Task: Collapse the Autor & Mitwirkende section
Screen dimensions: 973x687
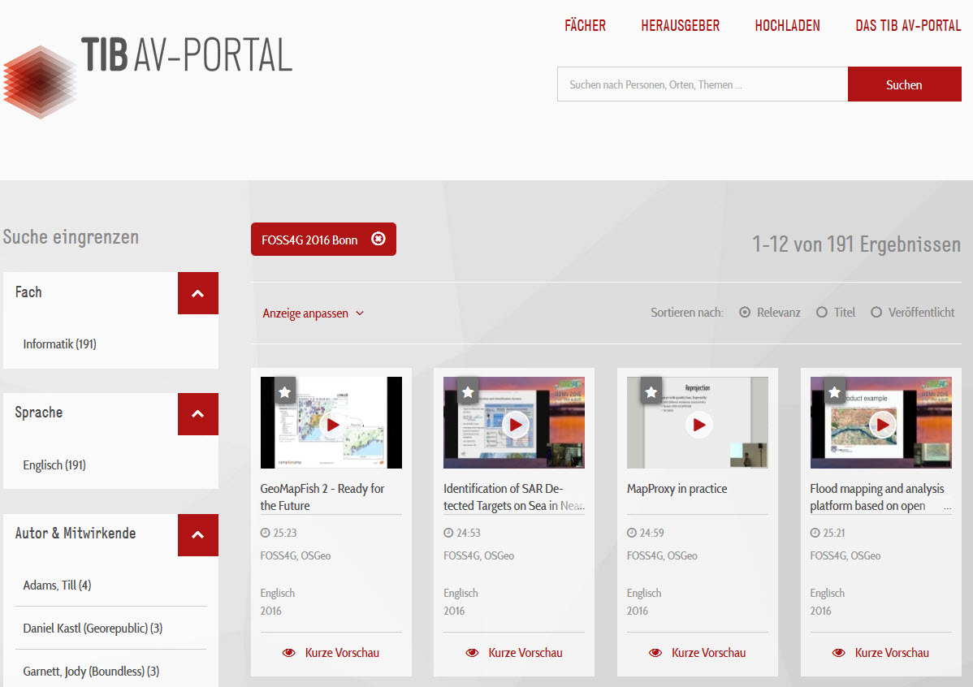Action: (x=198, y=535)
